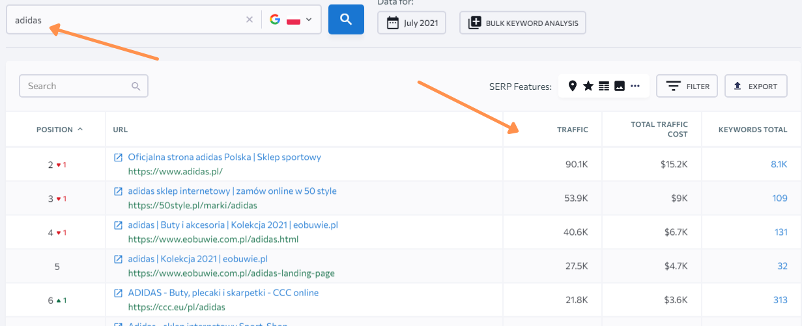This screenshot has width=802, height=326.
Task: Sort by the Traffic column header
Action: point(573,129)
